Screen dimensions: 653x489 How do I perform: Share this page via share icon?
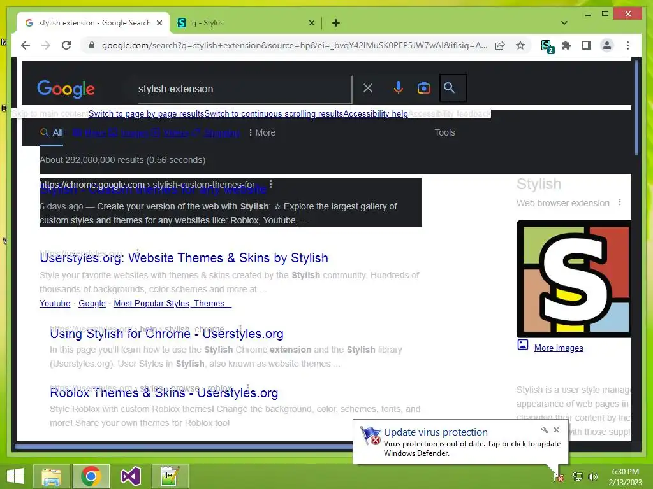pos(500,45)
